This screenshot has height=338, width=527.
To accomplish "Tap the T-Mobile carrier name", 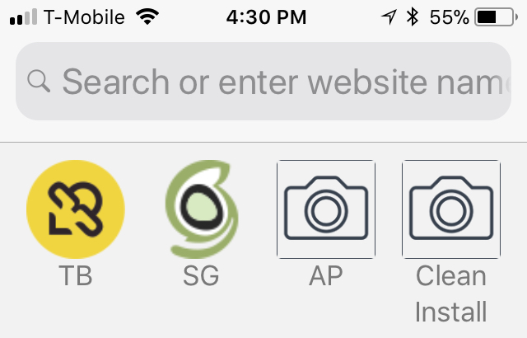I will (x=85, y=17).
